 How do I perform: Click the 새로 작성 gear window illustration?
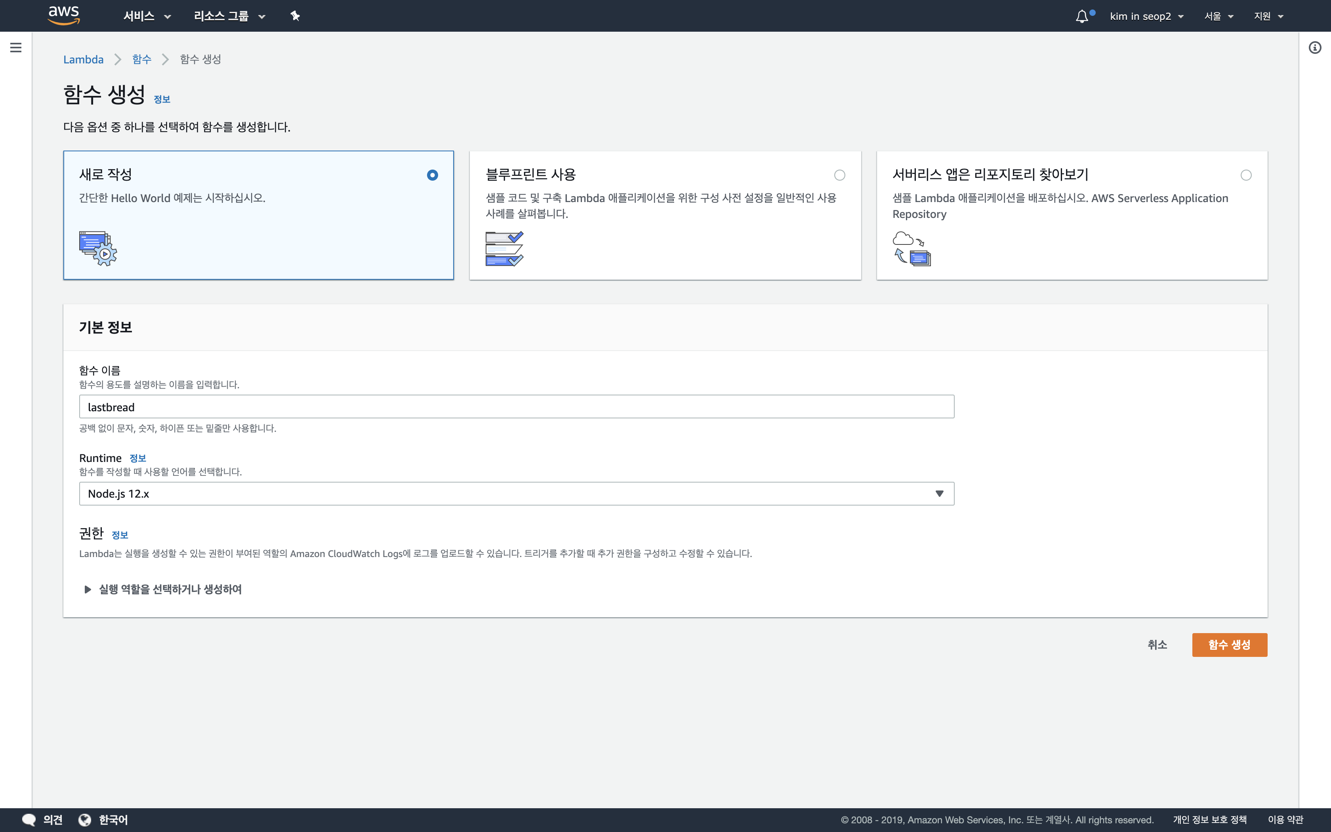point(98,249)
